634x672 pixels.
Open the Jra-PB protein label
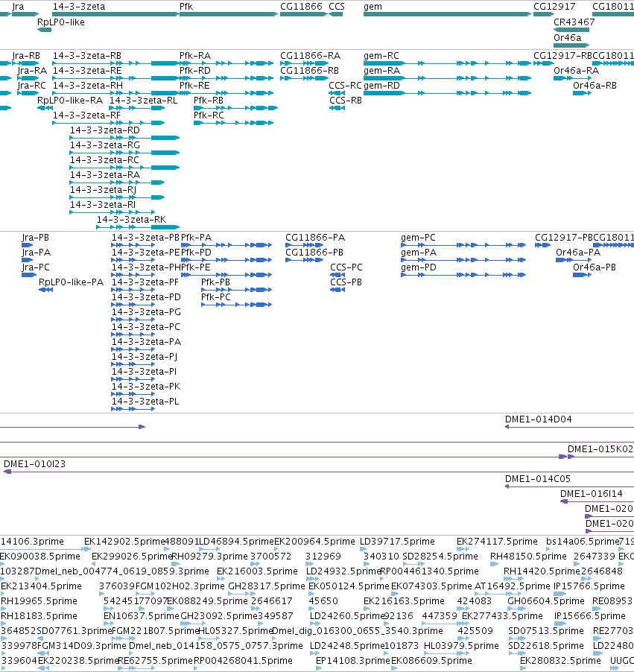35,238
